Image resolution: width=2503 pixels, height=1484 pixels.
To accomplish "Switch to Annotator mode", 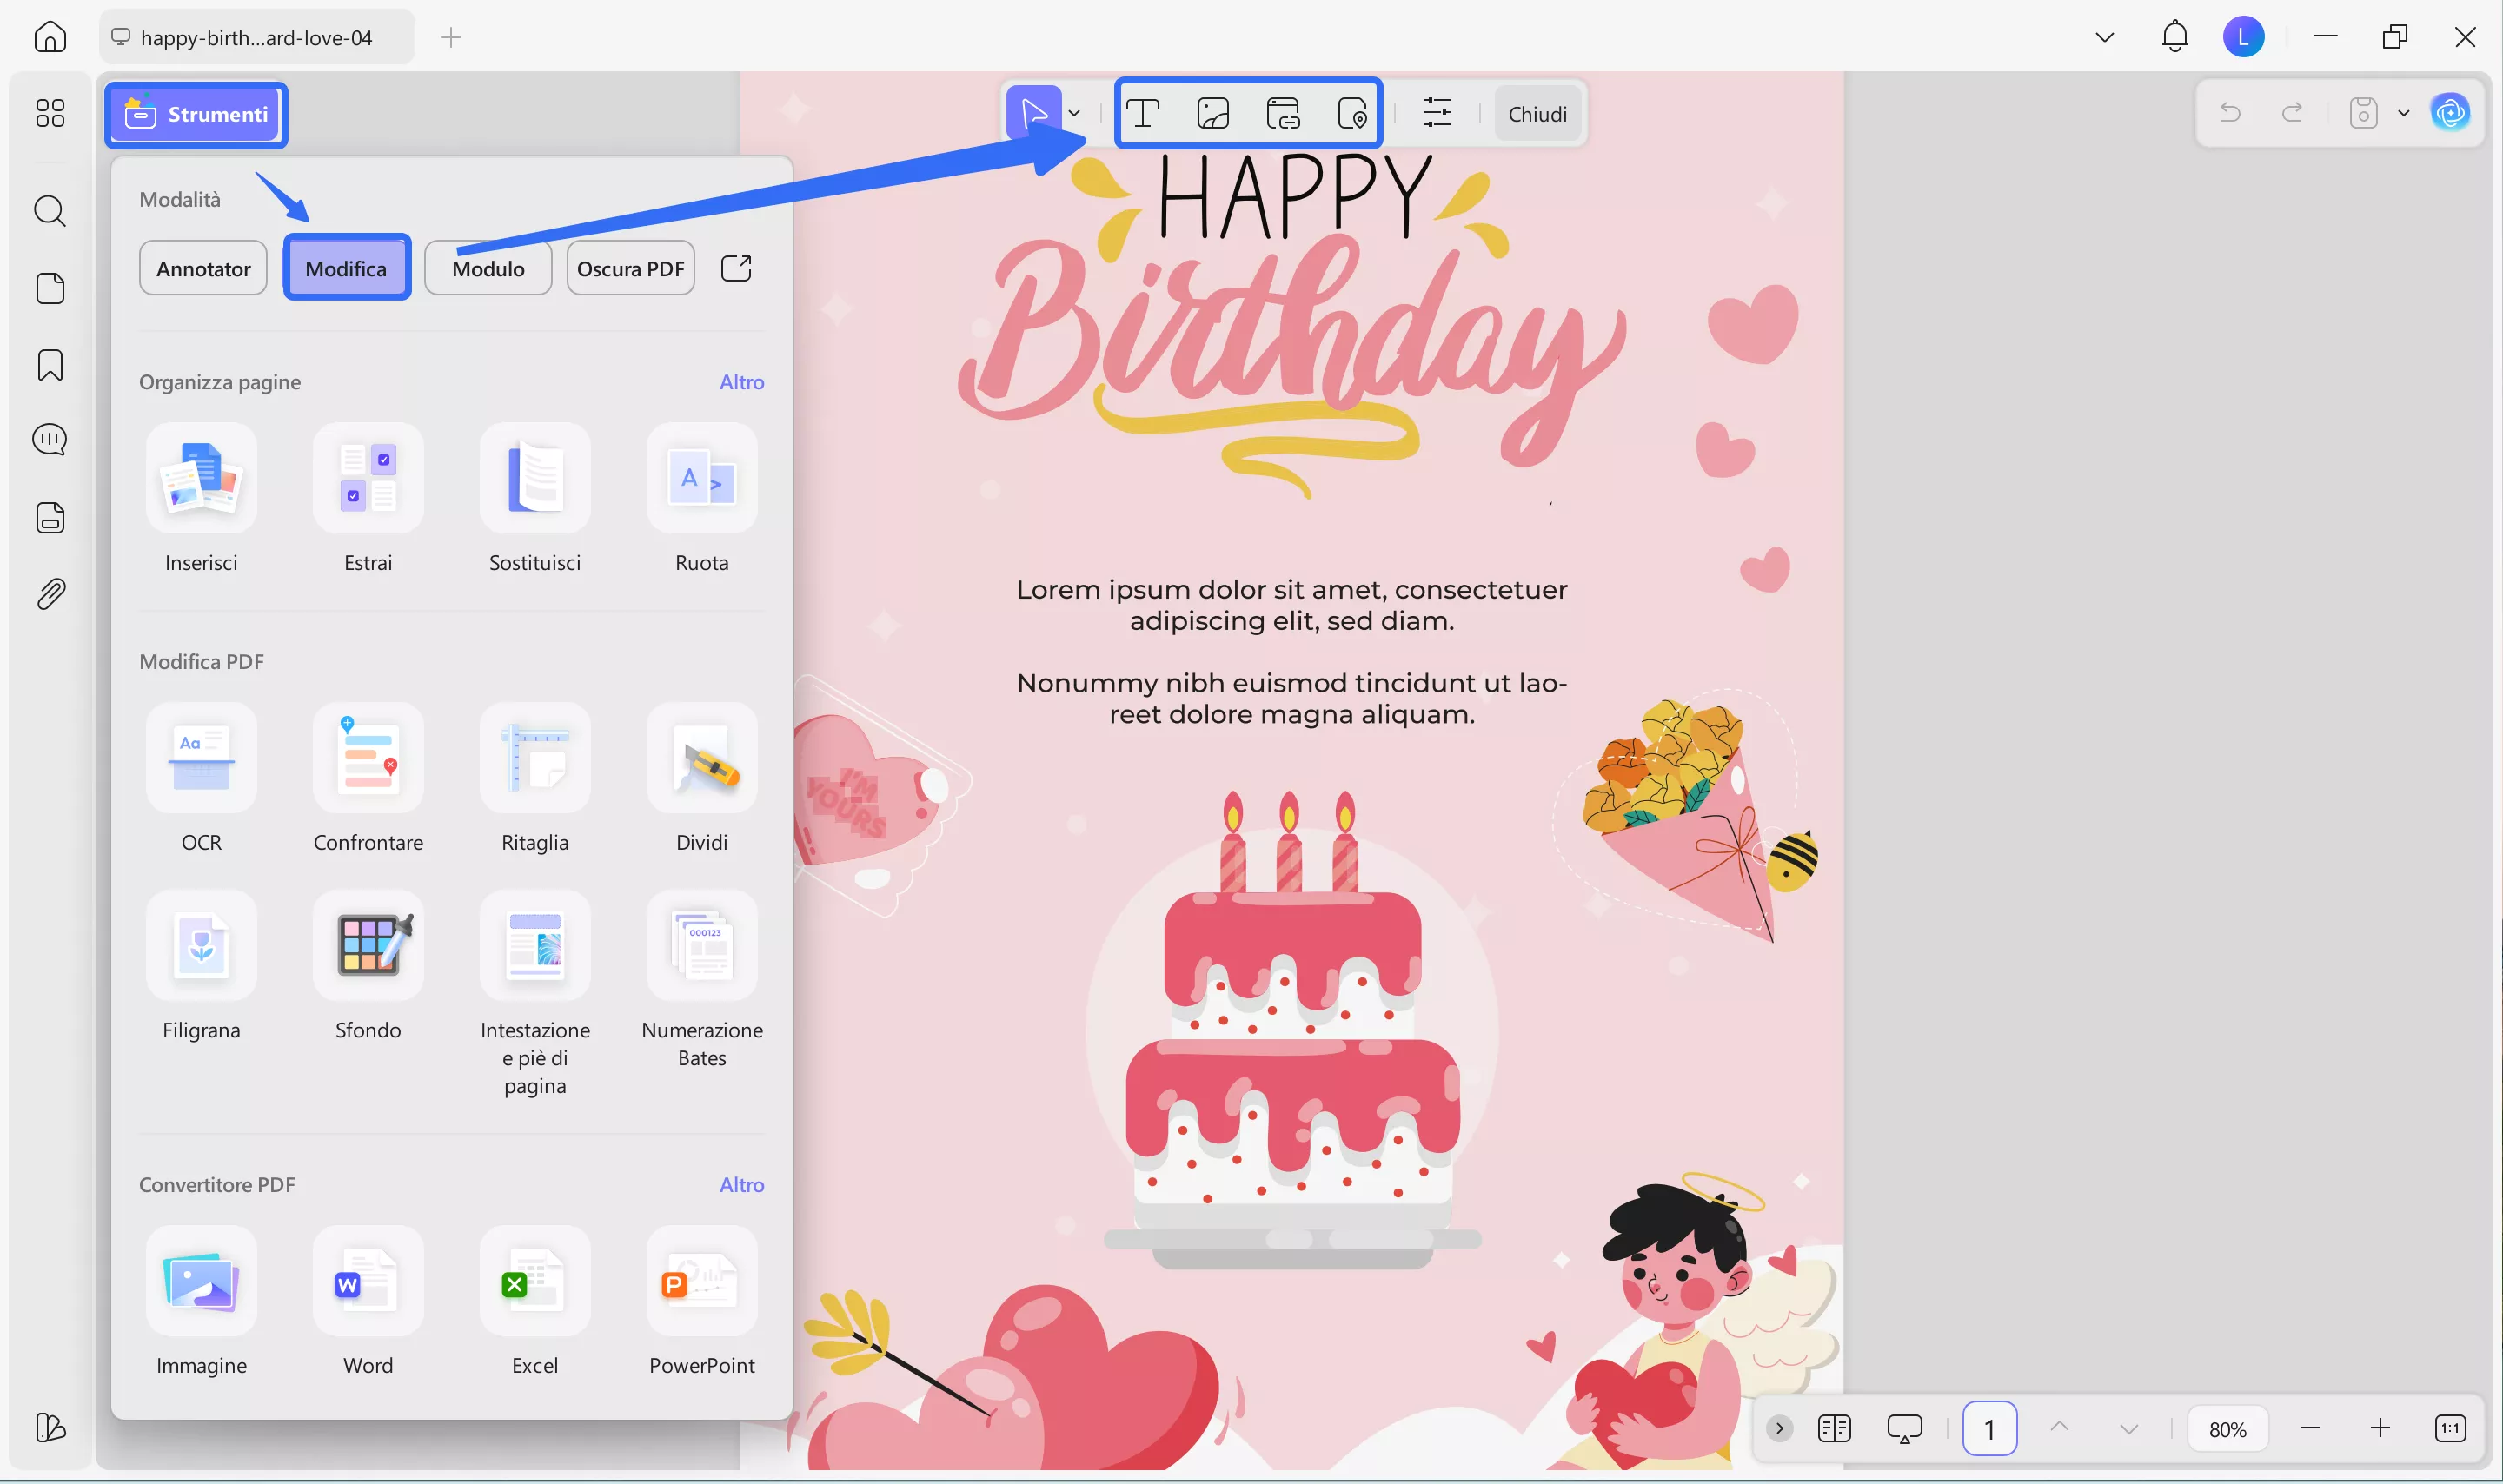I will pyautogui.click(x=202, y=268).
